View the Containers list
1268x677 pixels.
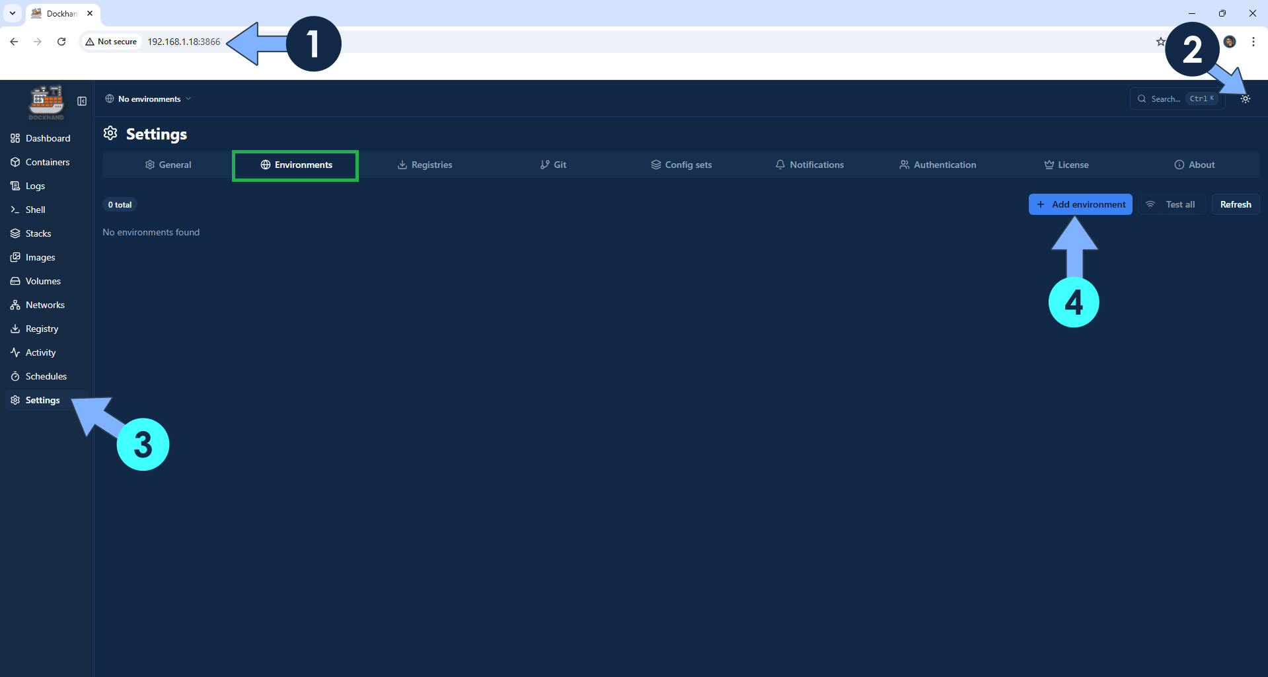(x=46, y=162)
